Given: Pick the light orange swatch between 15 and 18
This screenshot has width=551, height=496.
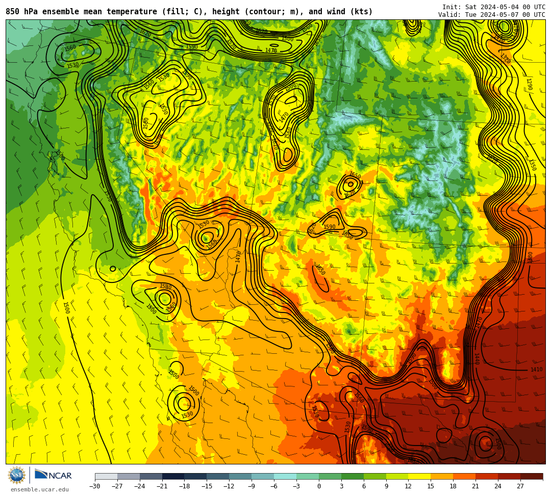Looking at the screenshot, I should 442,476.
